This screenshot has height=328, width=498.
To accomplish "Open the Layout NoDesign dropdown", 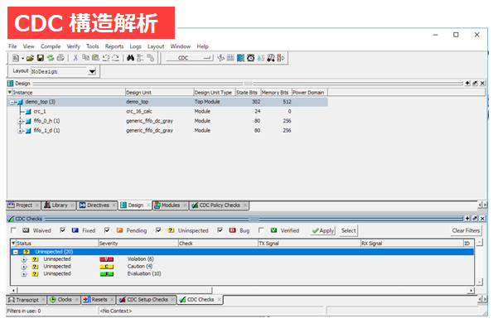I will point(92,71).
